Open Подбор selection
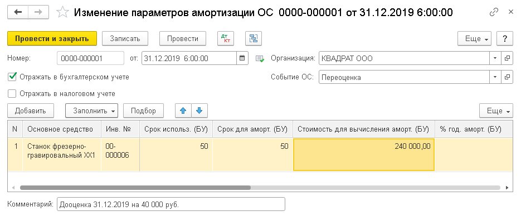 point(144,110)
